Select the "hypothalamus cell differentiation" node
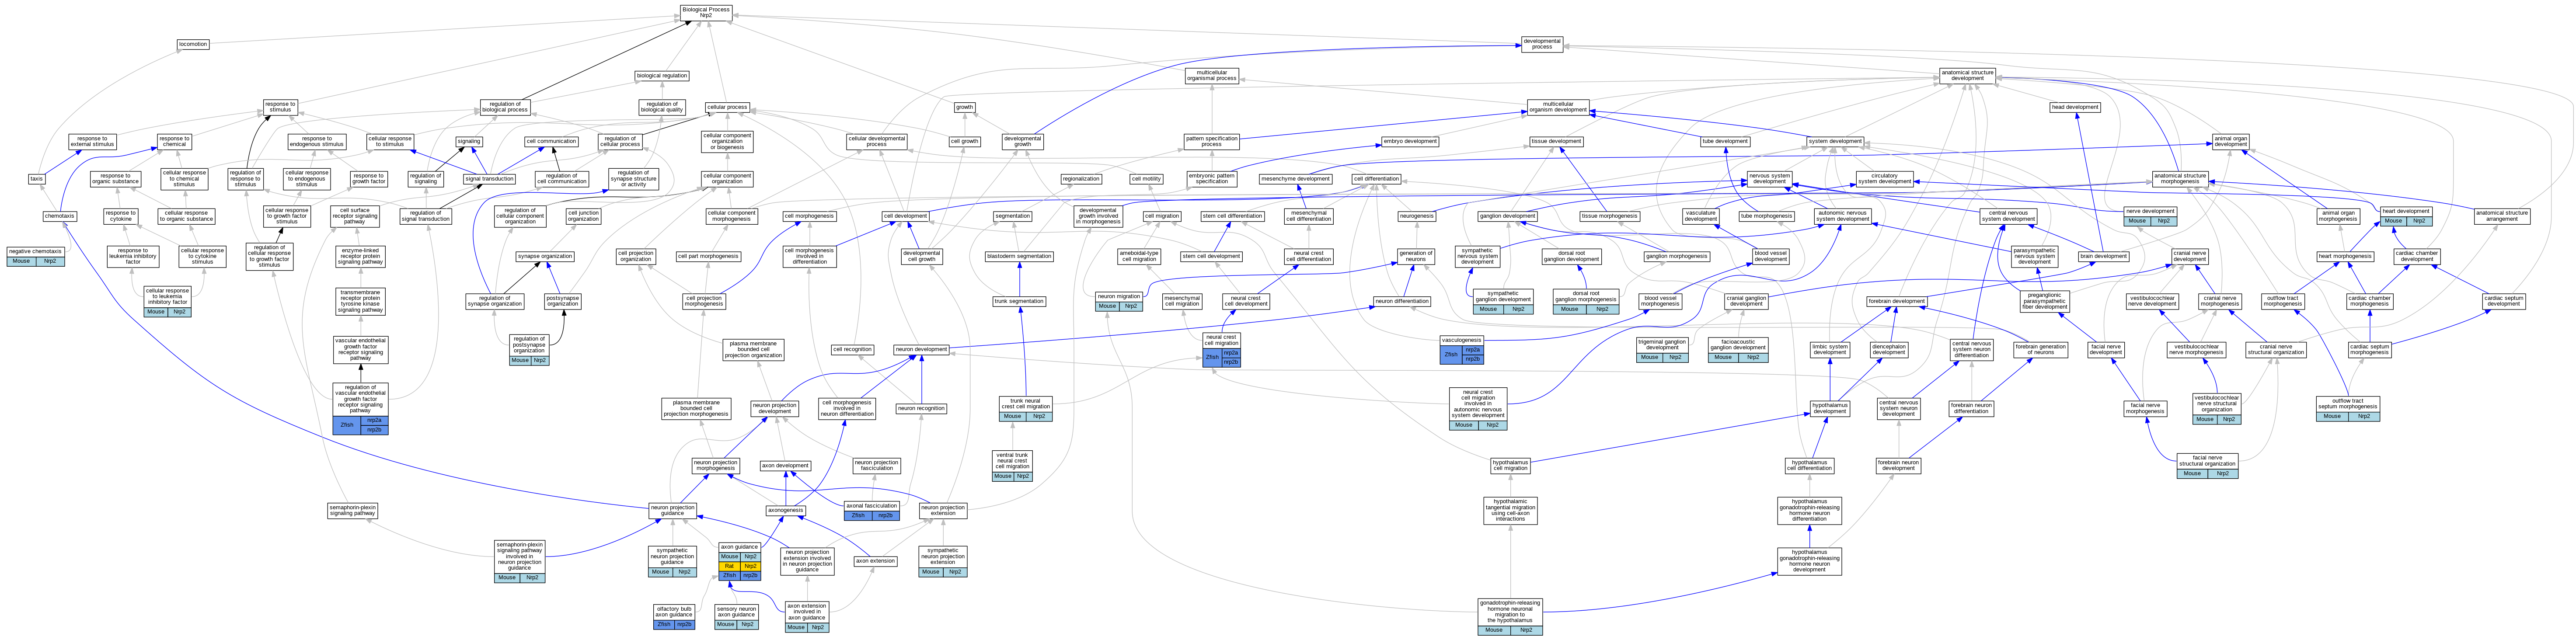This screenshot has height=640, width=2576. coord(1809,465)
